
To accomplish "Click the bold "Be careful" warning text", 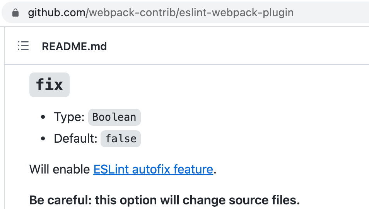I will click(x=60, y=201).
